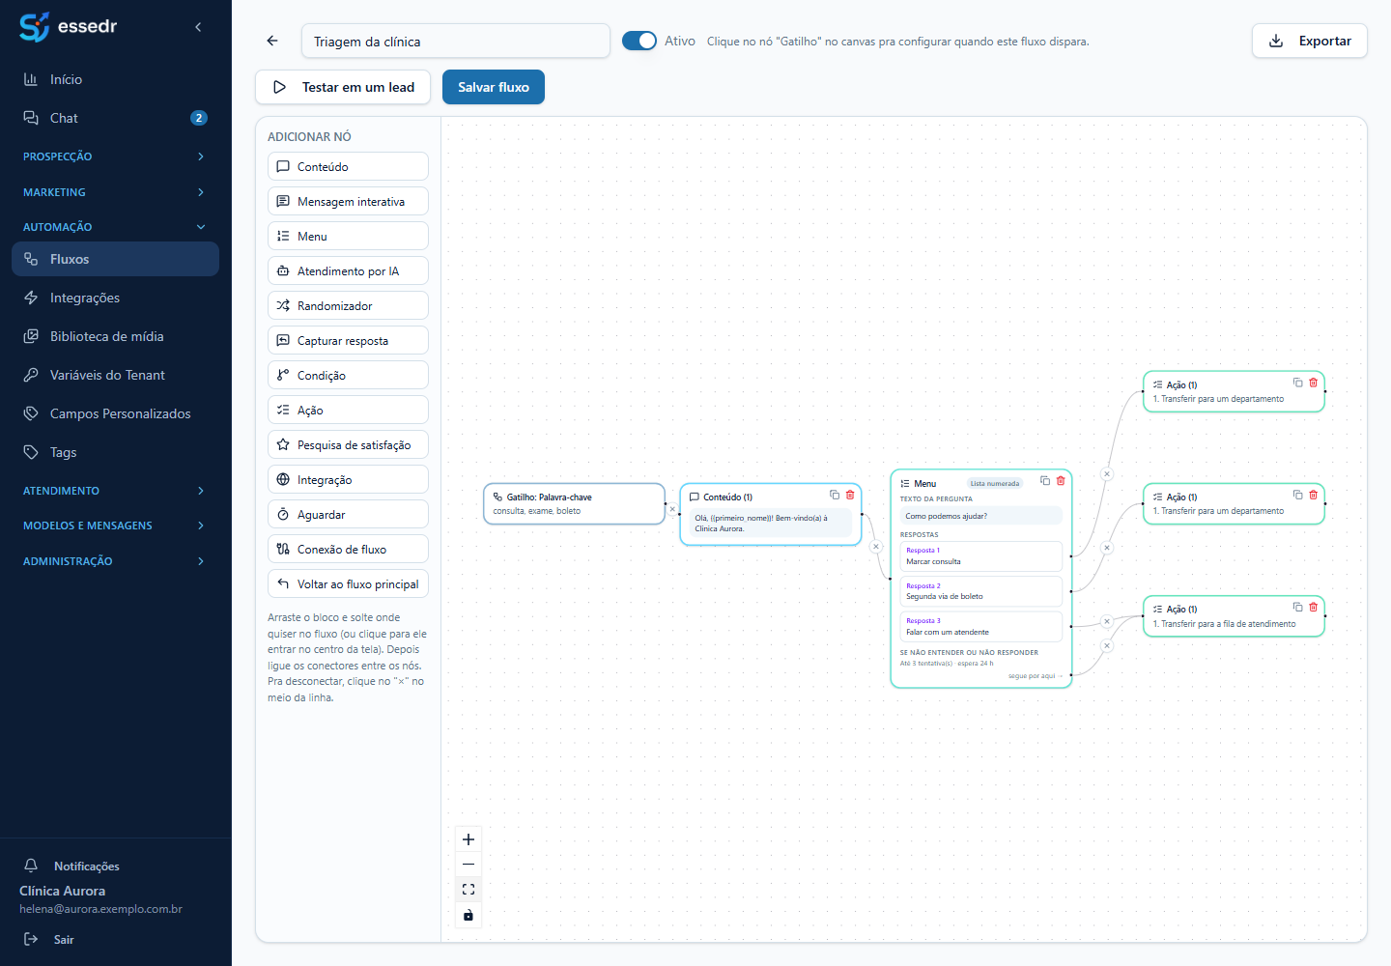Image resolution: width=1391 pixels, height=966 pixels.
Task: Delete the 'Transferir para a fila de atendimento' action node
Action: pyautogui.click(x=1313, y=607)
